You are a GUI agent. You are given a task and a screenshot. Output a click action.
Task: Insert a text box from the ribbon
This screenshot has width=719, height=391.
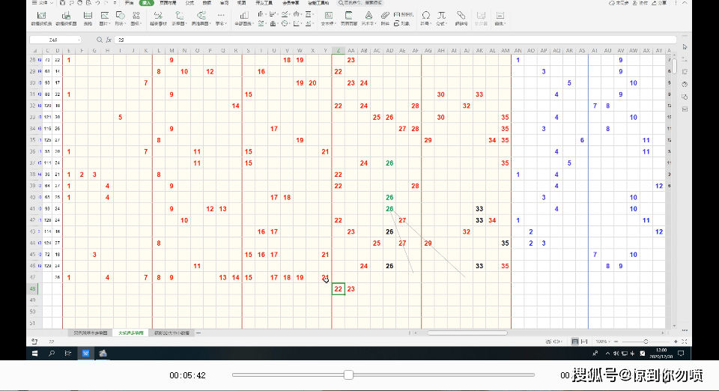[x=328, y=17]
